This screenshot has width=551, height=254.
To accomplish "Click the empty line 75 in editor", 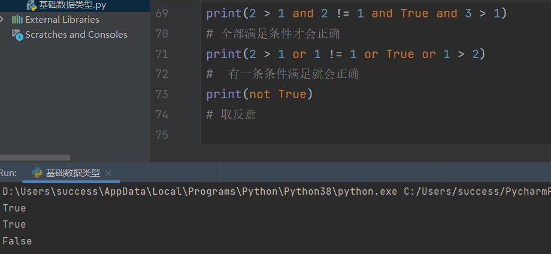I will click(x=376, y=135).
